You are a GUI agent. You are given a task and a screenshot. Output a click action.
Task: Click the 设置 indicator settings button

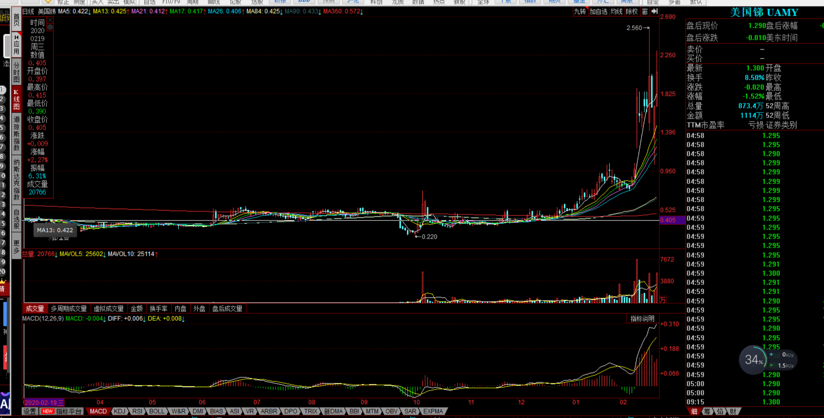point(30,411)
